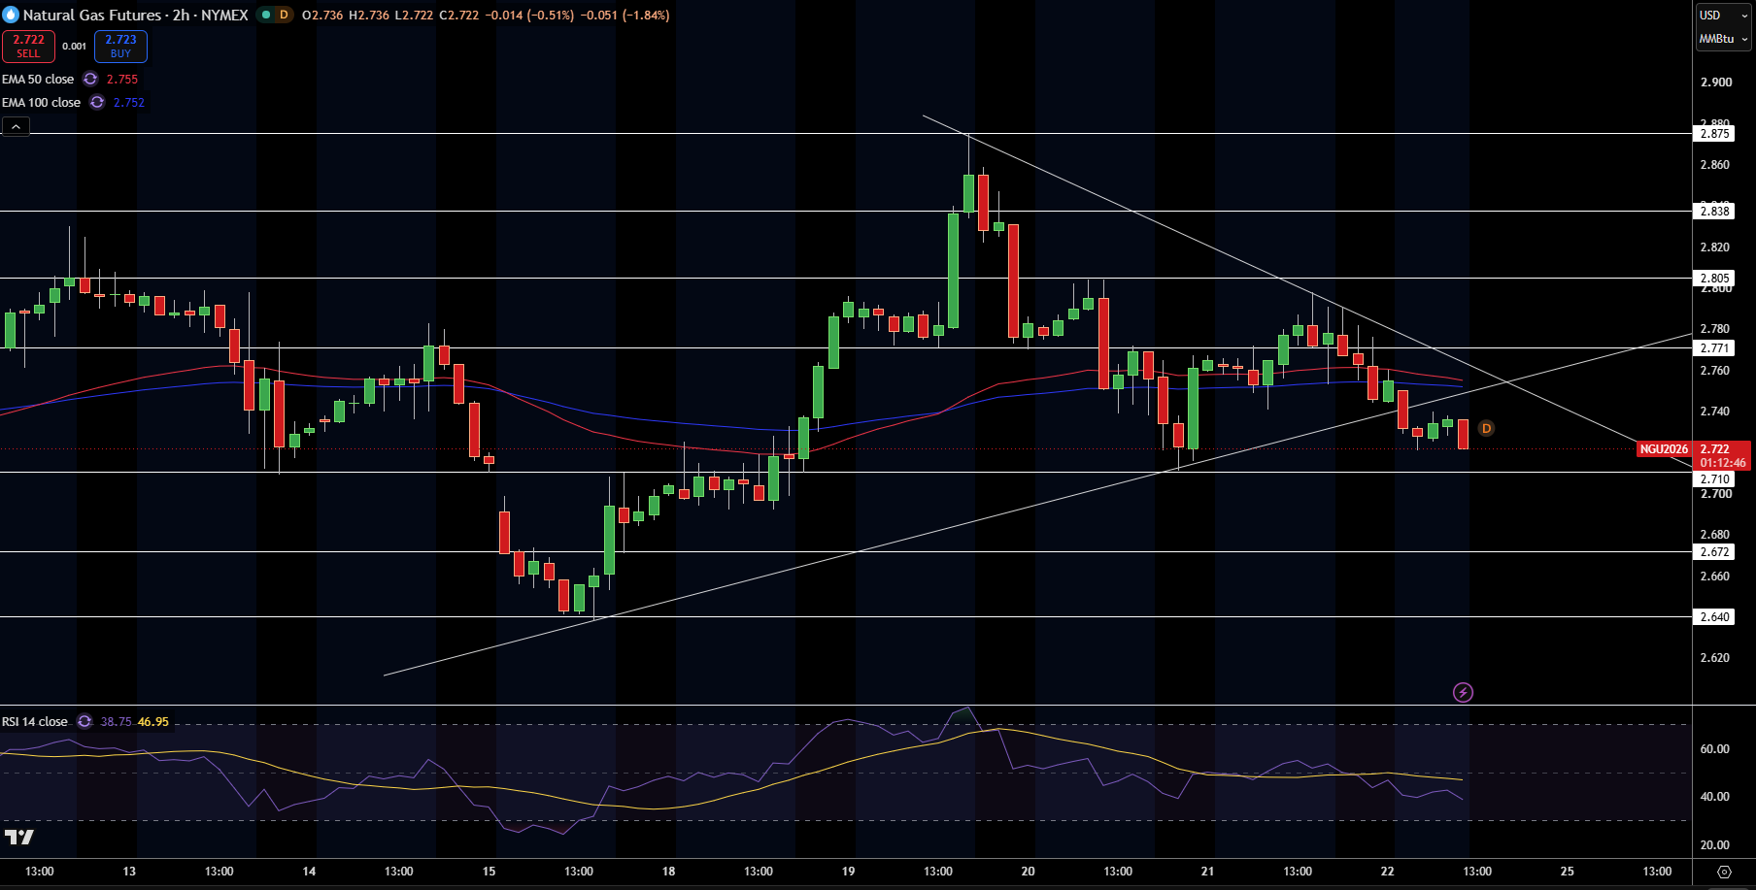Click the EMA 50 close legend label
The image size is (1756, 890).
coord(38,80)
